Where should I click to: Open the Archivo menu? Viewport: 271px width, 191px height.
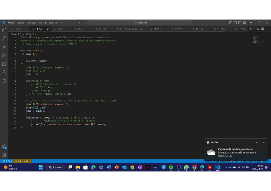click(11, 23)
